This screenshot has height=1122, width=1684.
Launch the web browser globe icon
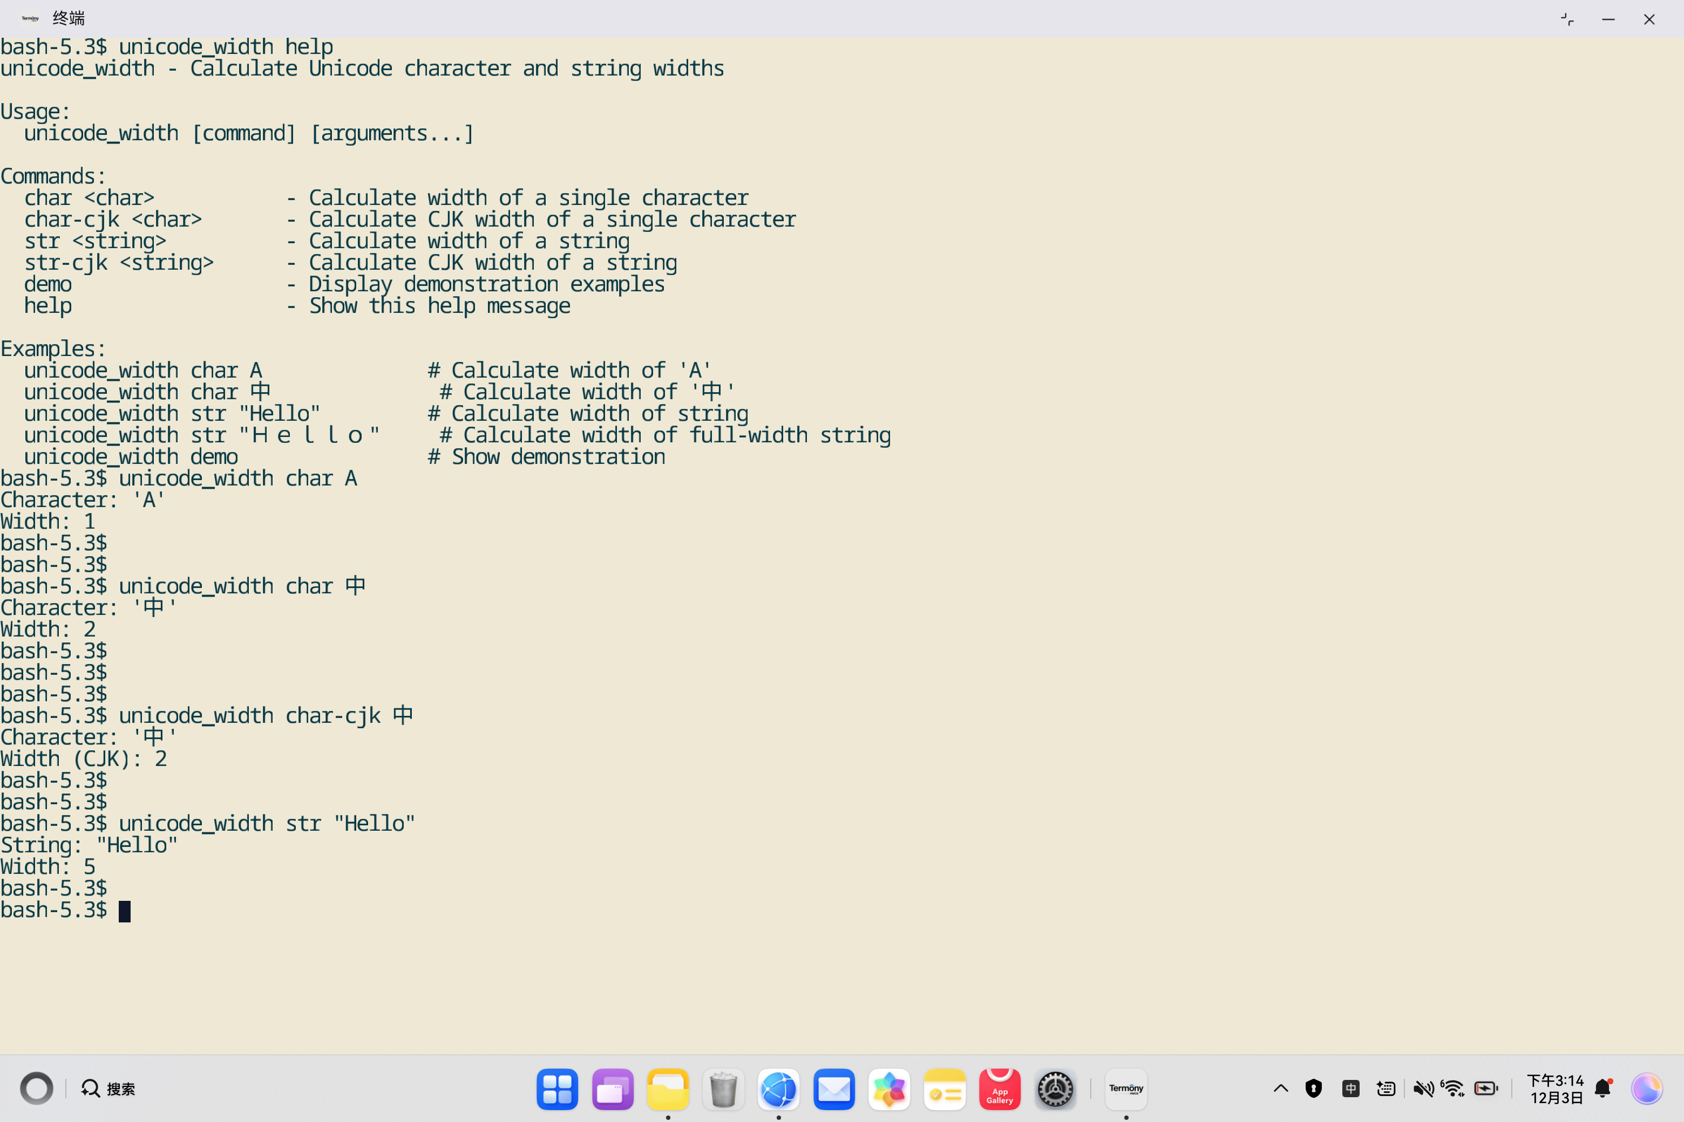(x=778, y=1089)
